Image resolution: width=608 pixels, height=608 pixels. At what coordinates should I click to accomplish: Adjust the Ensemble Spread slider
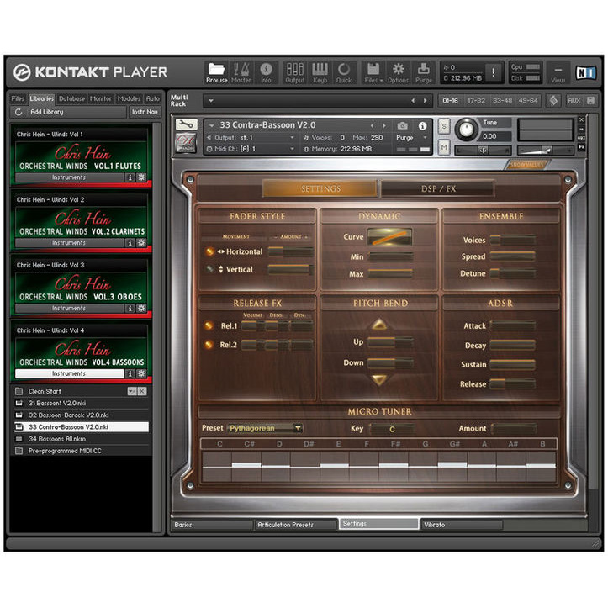513,256
